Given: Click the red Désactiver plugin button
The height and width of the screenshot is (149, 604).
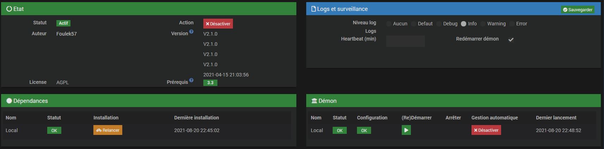Looking at the screenshot, I should 218,24.
